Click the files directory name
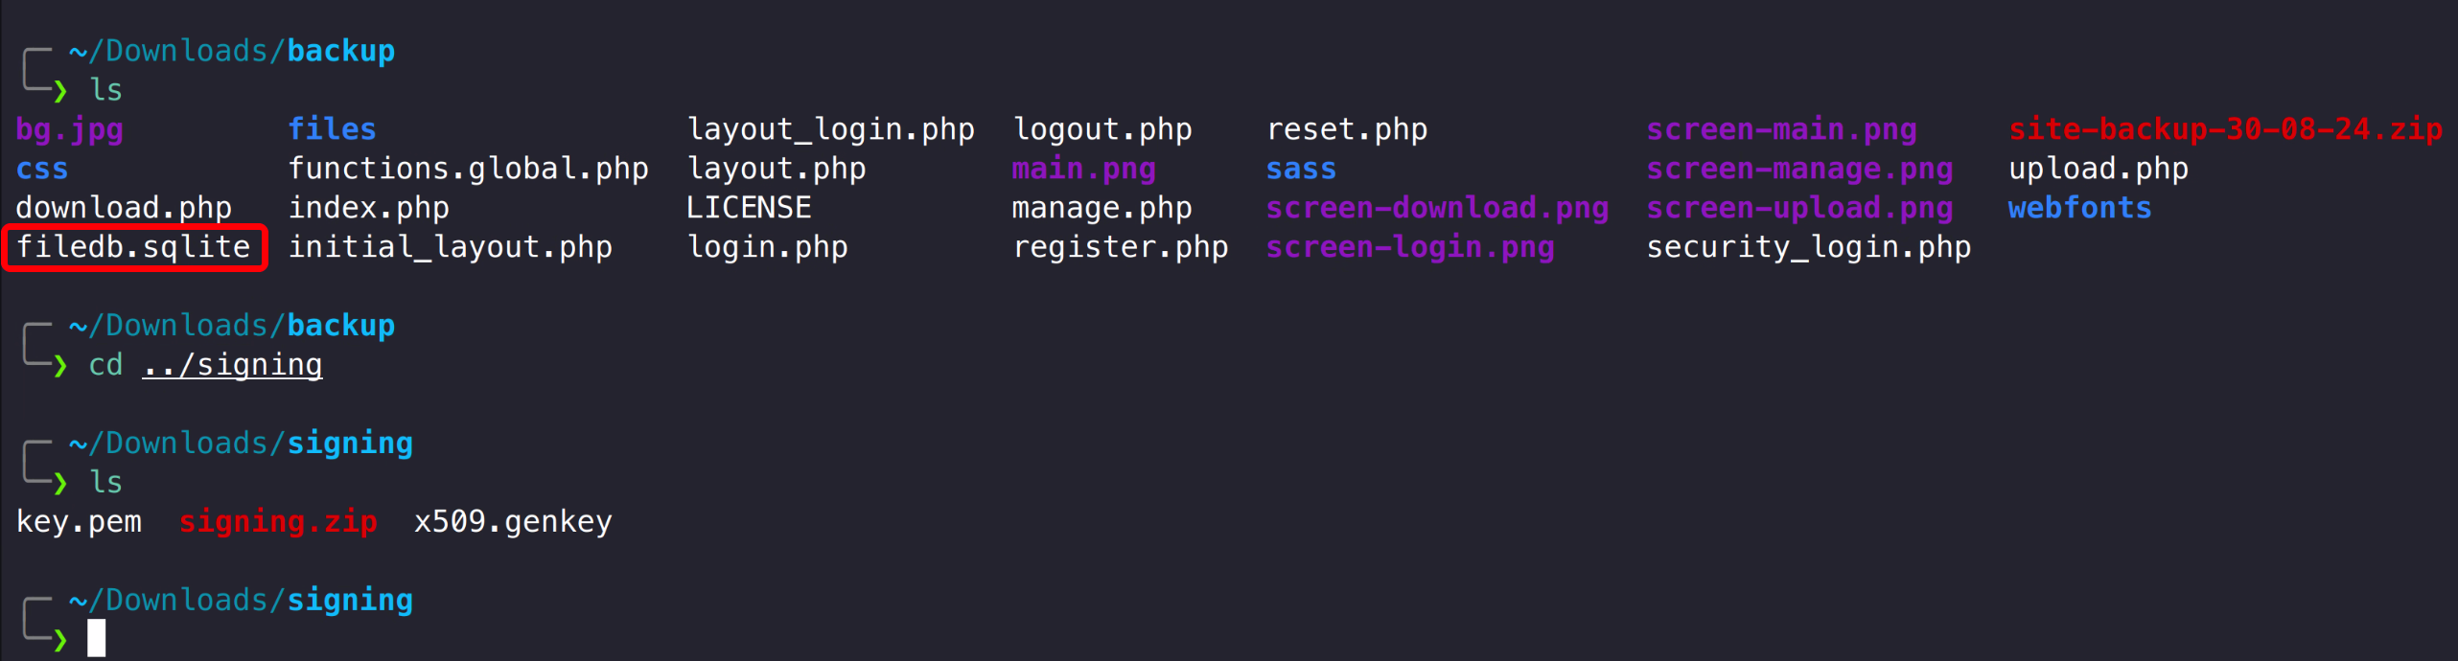 coord(332,129)
